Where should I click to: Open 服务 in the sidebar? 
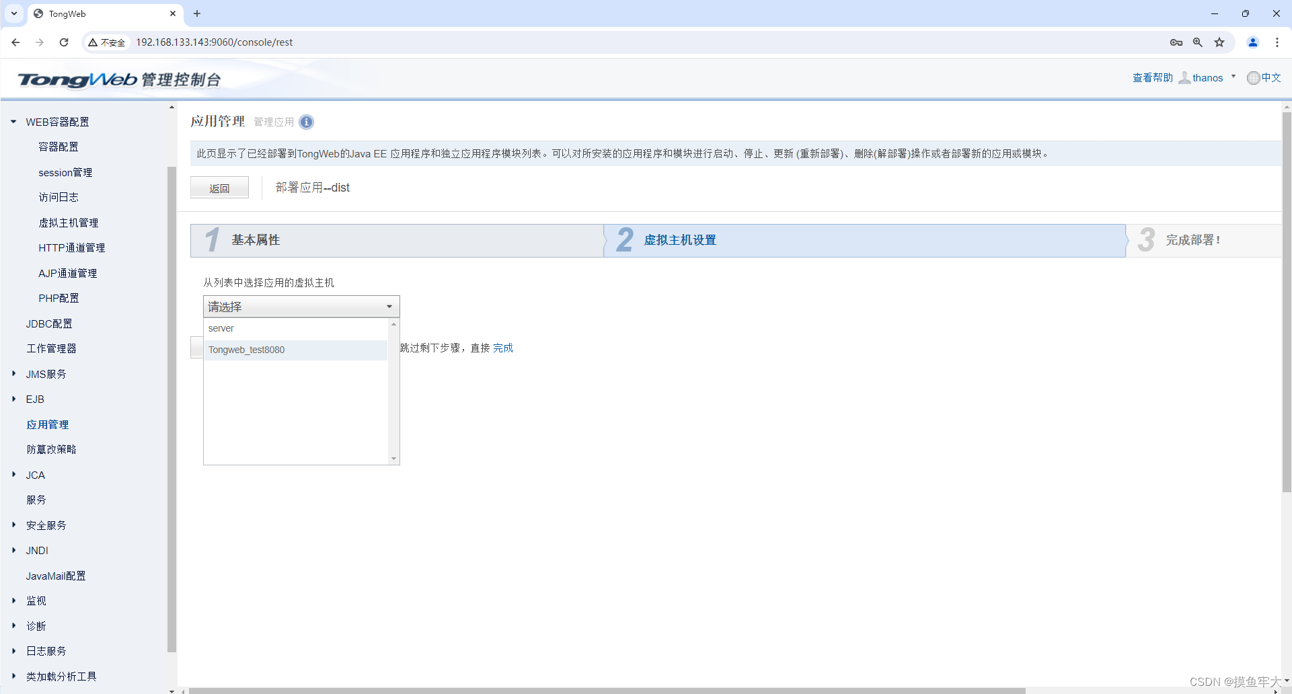click(x=36, y=500)
